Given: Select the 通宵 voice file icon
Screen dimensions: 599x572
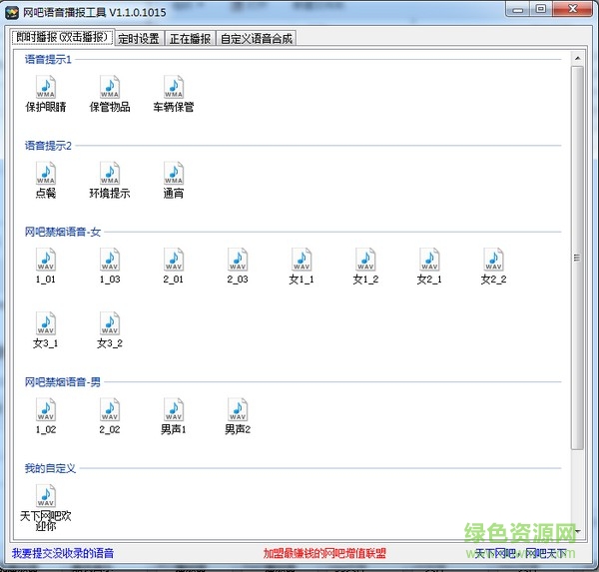Looking at the screenshot, I should (x=174, y=173).
